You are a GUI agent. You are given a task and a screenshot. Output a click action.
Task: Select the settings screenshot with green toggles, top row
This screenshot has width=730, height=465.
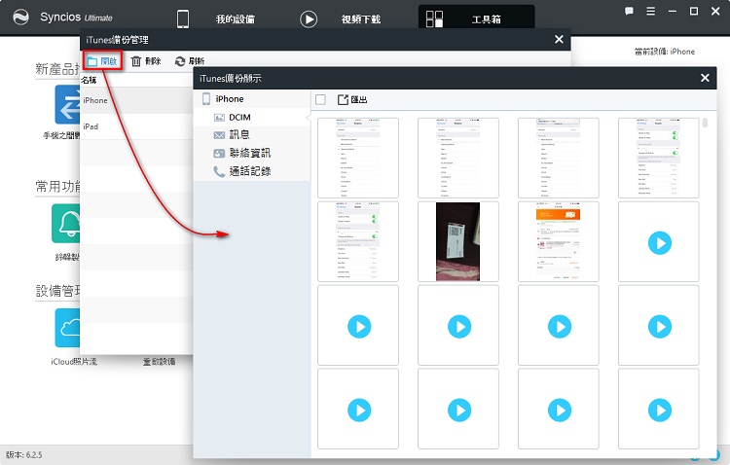click(658, 158)
